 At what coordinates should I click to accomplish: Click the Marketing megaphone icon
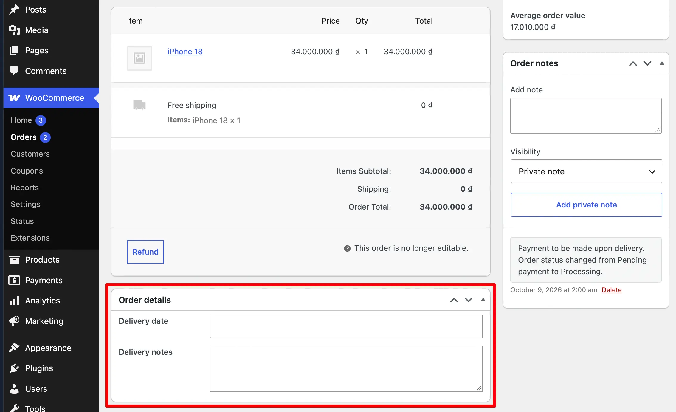[14, 321]
